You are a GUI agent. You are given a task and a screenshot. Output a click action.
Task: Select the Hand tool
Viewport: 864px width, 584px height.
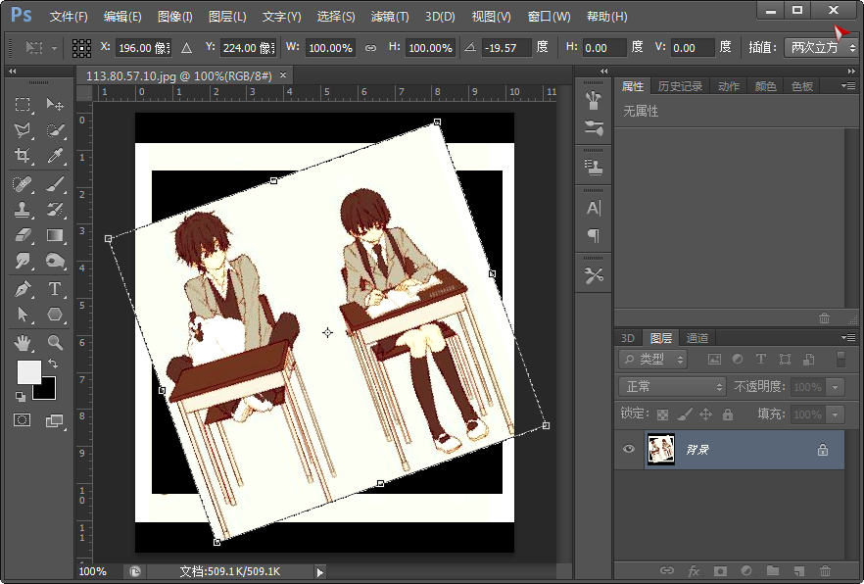point(22,343)
